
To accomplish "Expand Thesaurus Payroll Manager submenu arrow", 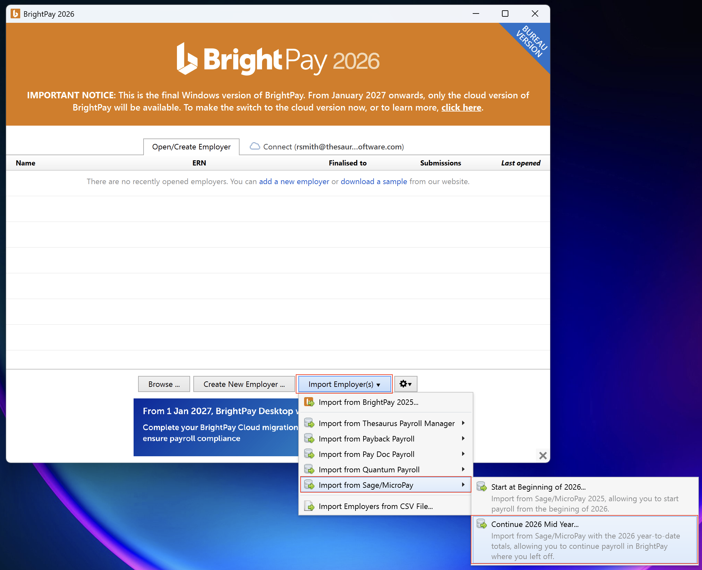I will (x=463, y=423).
